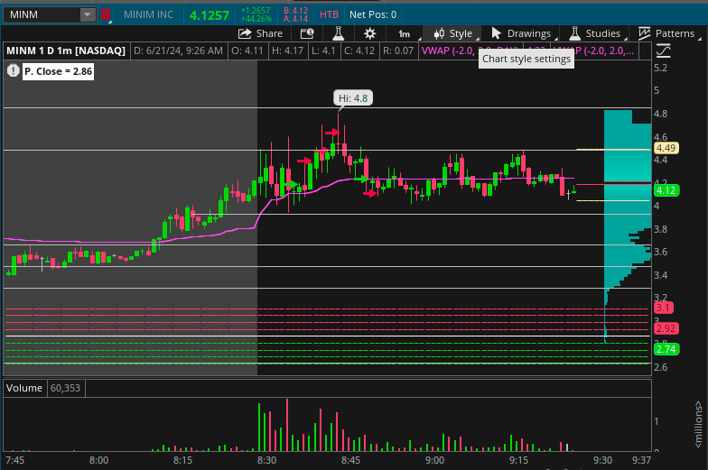Click the exclamation warning icon near P. Close

13,70
